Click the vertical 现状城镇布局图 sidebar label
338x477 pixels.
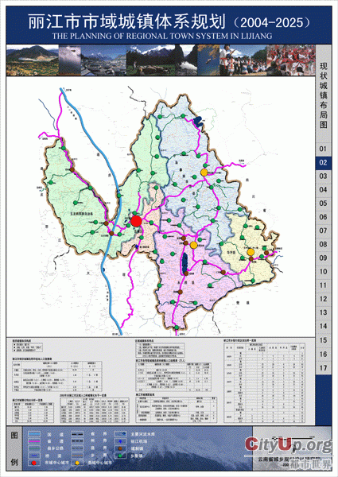click(x=324, y=95)
